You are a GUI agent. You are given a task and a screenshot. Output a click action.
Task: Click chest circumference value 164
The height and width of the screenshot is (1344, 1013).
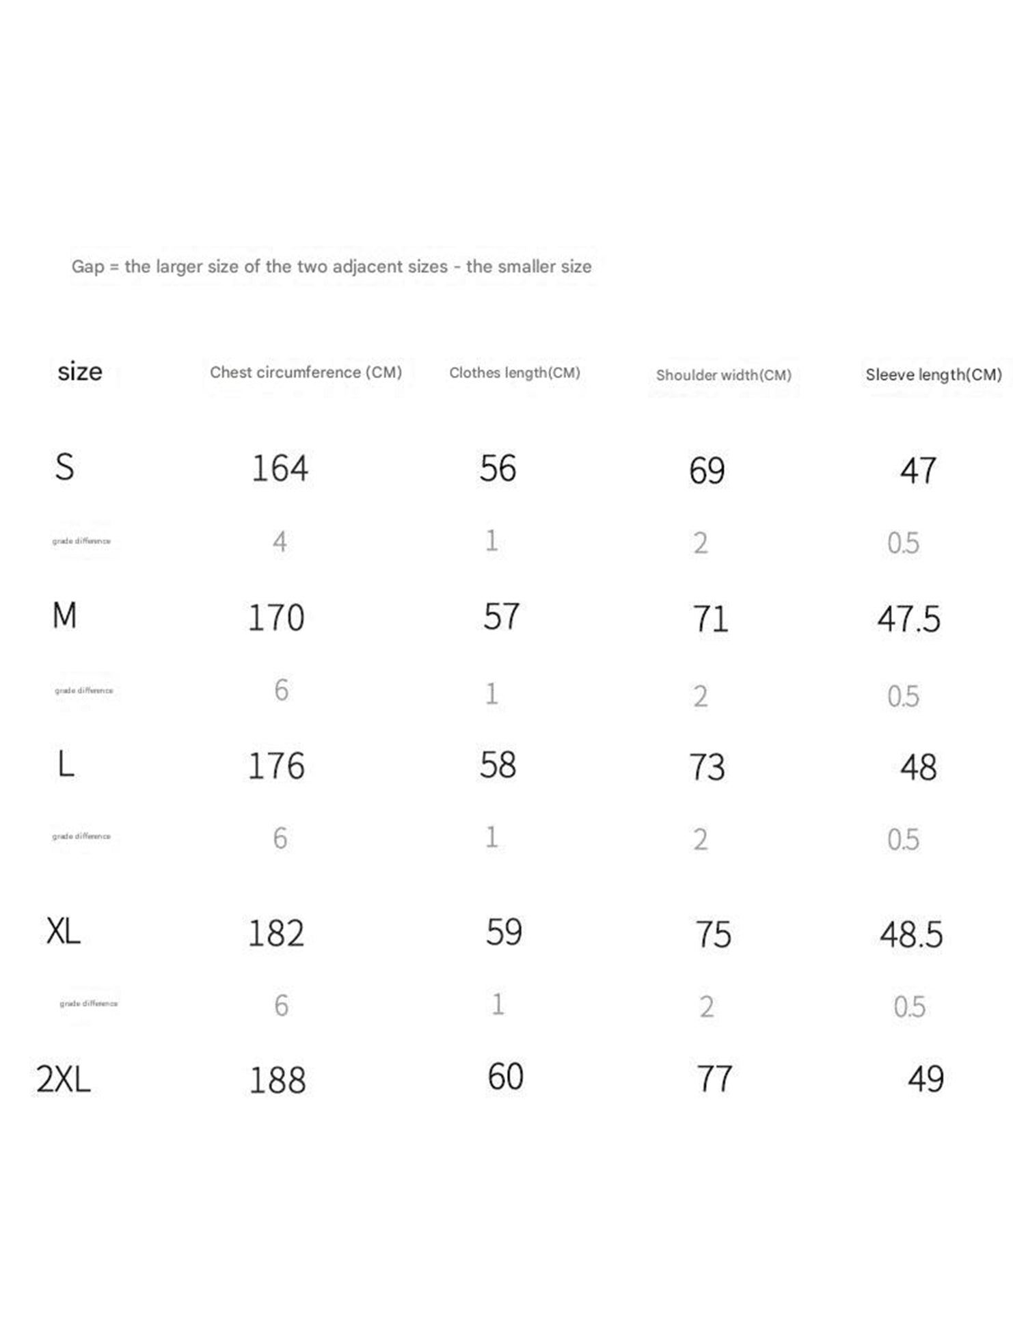[x=280, y=469]
